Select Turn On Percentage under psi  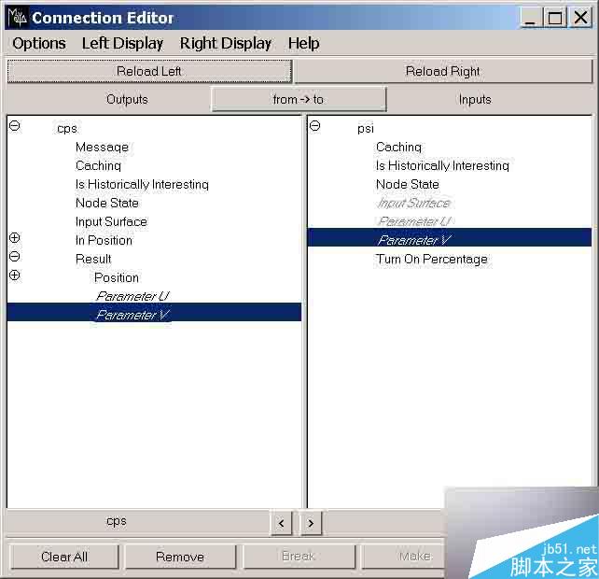(x=432, y=260)
